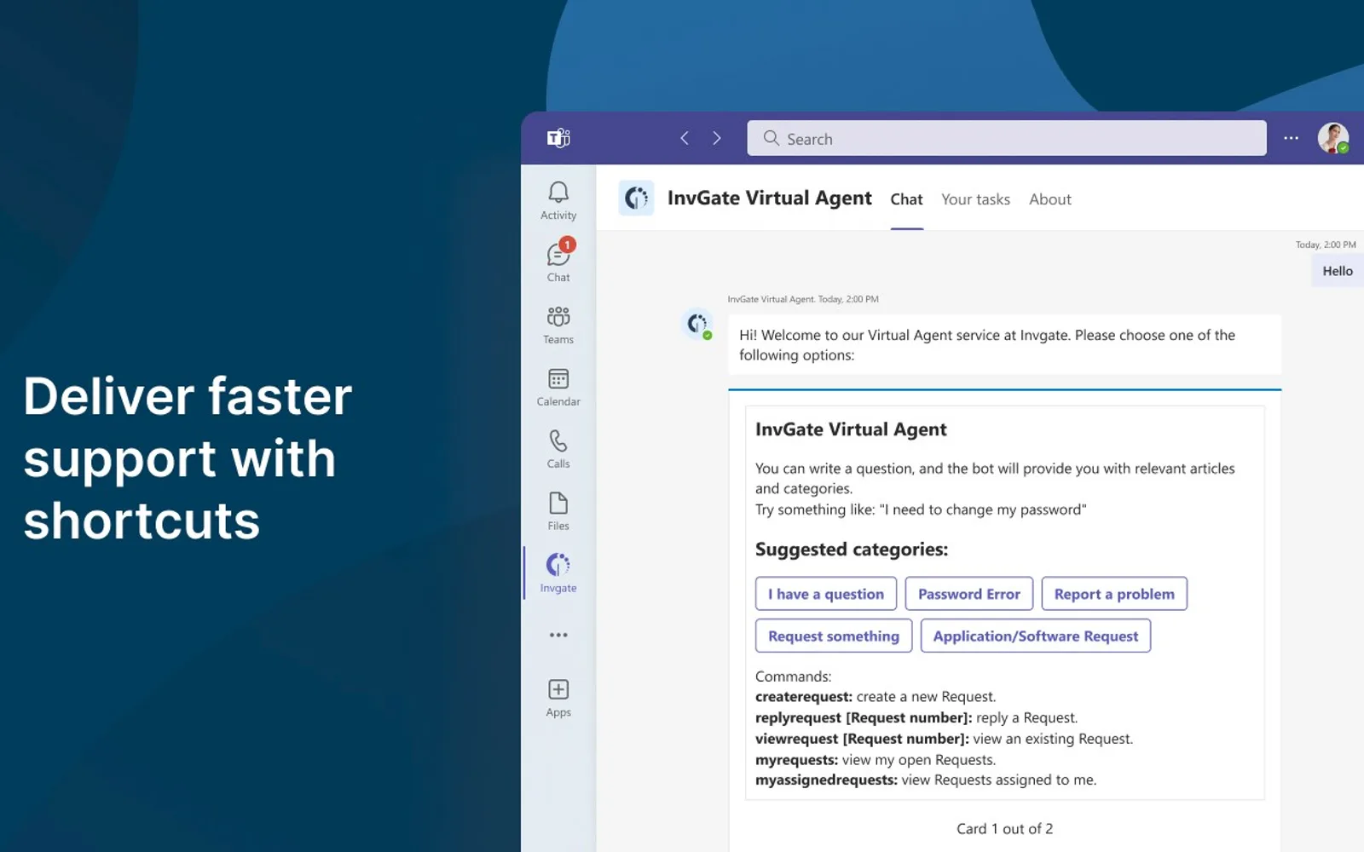This screenshot has height=852, width=1364.
Task: Click the 'Suggested categories:' heading
Action: [851, 550]
